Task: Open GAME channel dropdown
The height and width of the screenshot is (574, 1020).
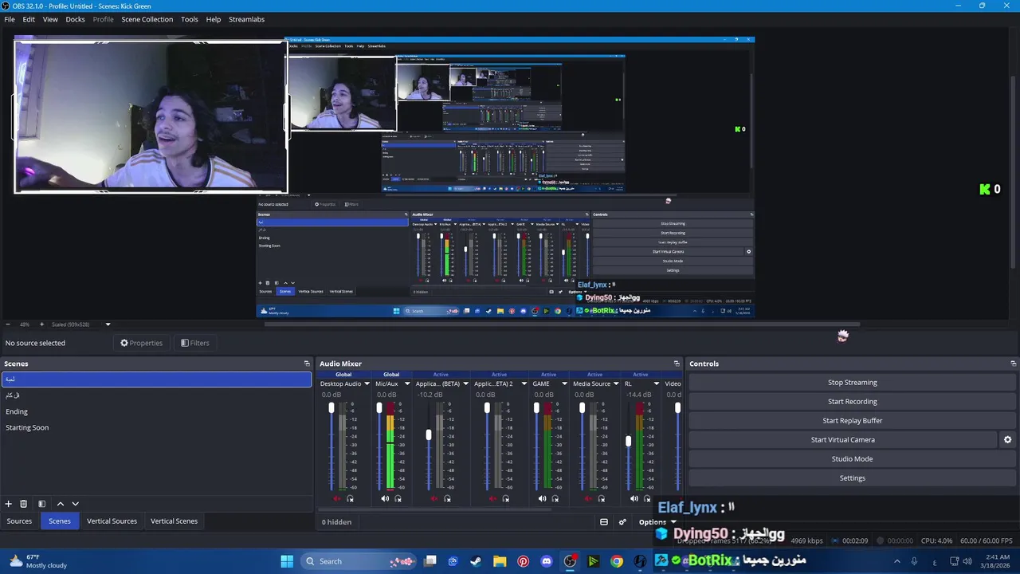Action: [x=564, y=383]
